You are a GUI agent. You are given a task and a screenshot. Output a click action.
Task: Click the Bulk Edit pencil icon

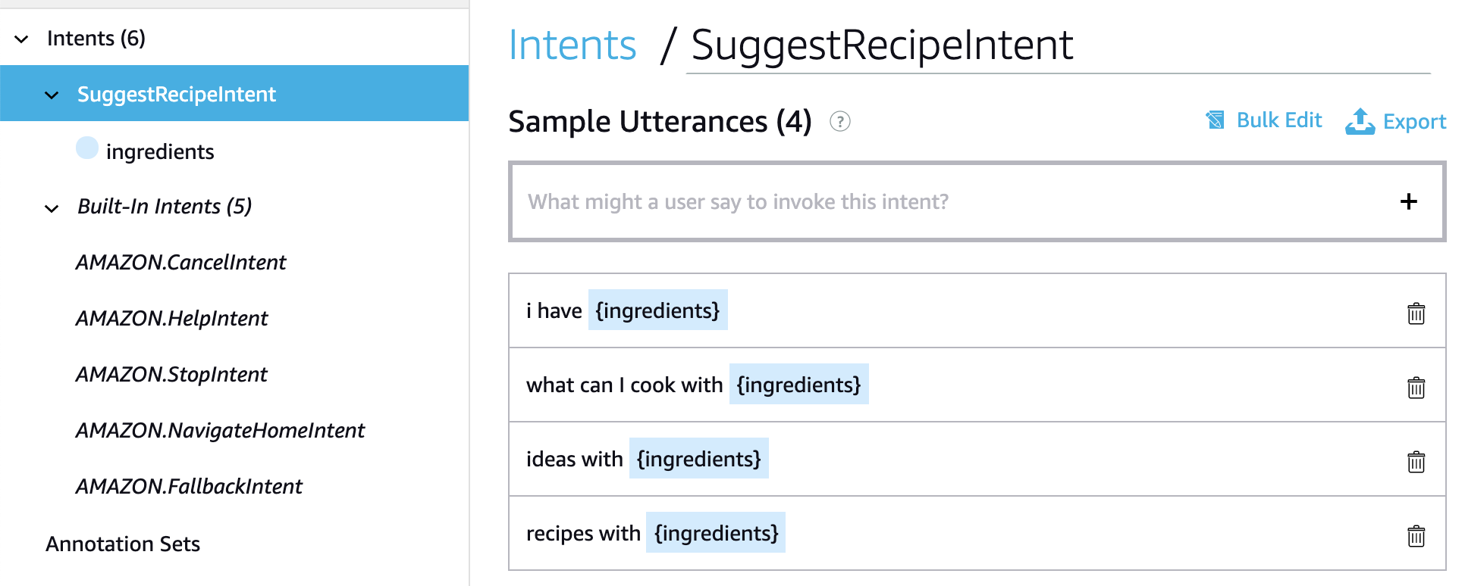click(1214, 120)
